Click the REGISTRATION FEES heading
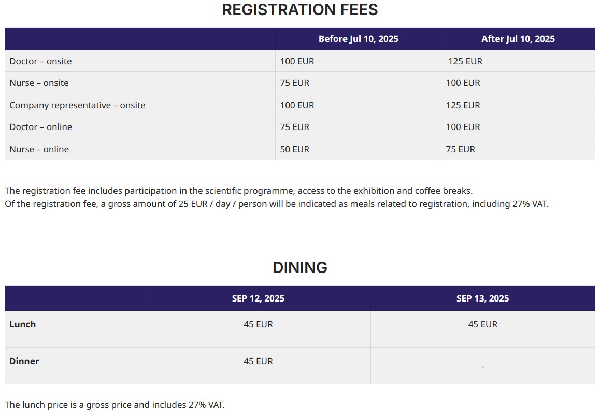600x415 pixels. point(299,10)
